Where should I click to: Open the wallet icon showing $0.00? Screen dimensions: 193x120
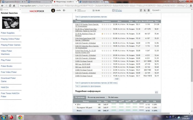[94, 10]
